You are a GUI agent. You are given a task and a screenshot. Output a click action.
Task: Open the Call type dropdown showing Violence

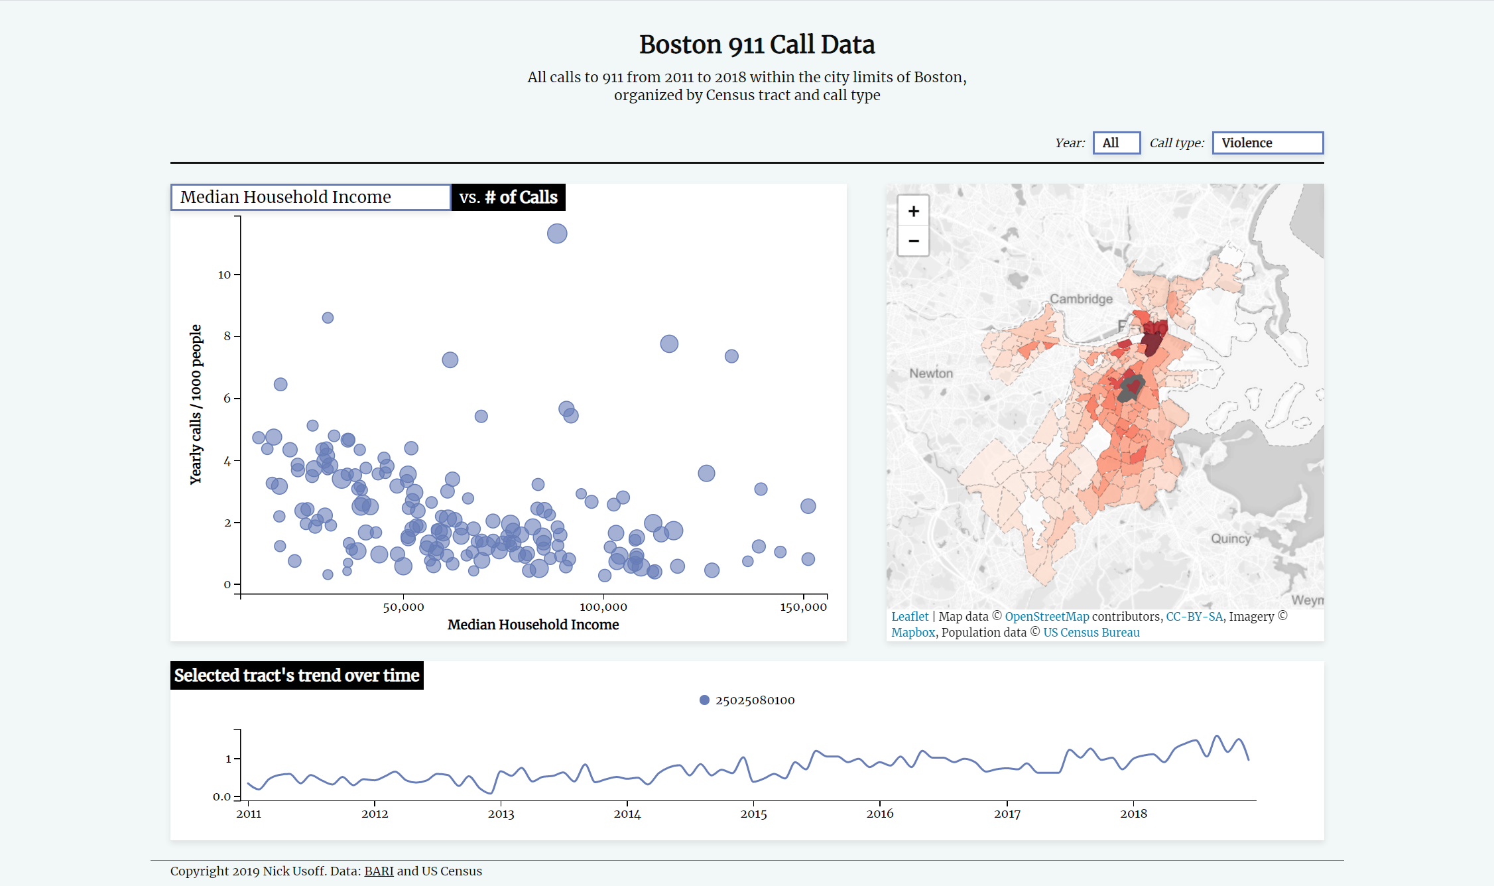coord(1268,143)
